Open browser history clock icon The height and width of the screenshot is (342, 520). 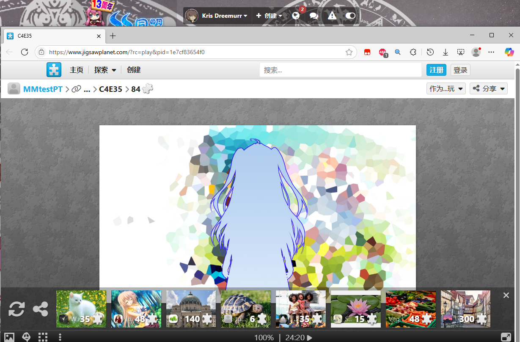click(430, 52)
